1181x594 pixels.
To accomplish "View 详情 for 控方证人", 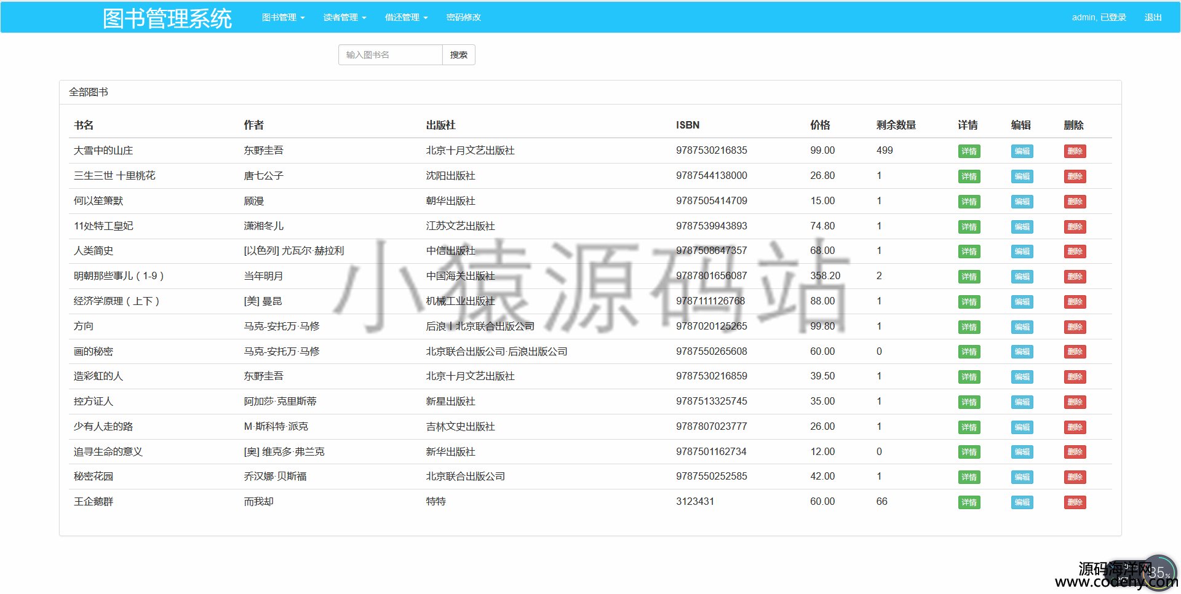I will pyautogui.click(x=969, y=402).
